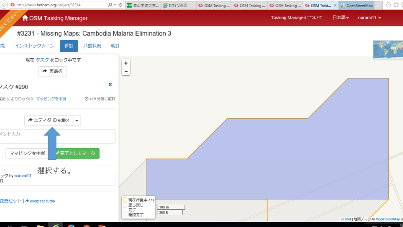Click the home icon beside OSM Tasking Manager
403x227 pixels.
(25, 18)
